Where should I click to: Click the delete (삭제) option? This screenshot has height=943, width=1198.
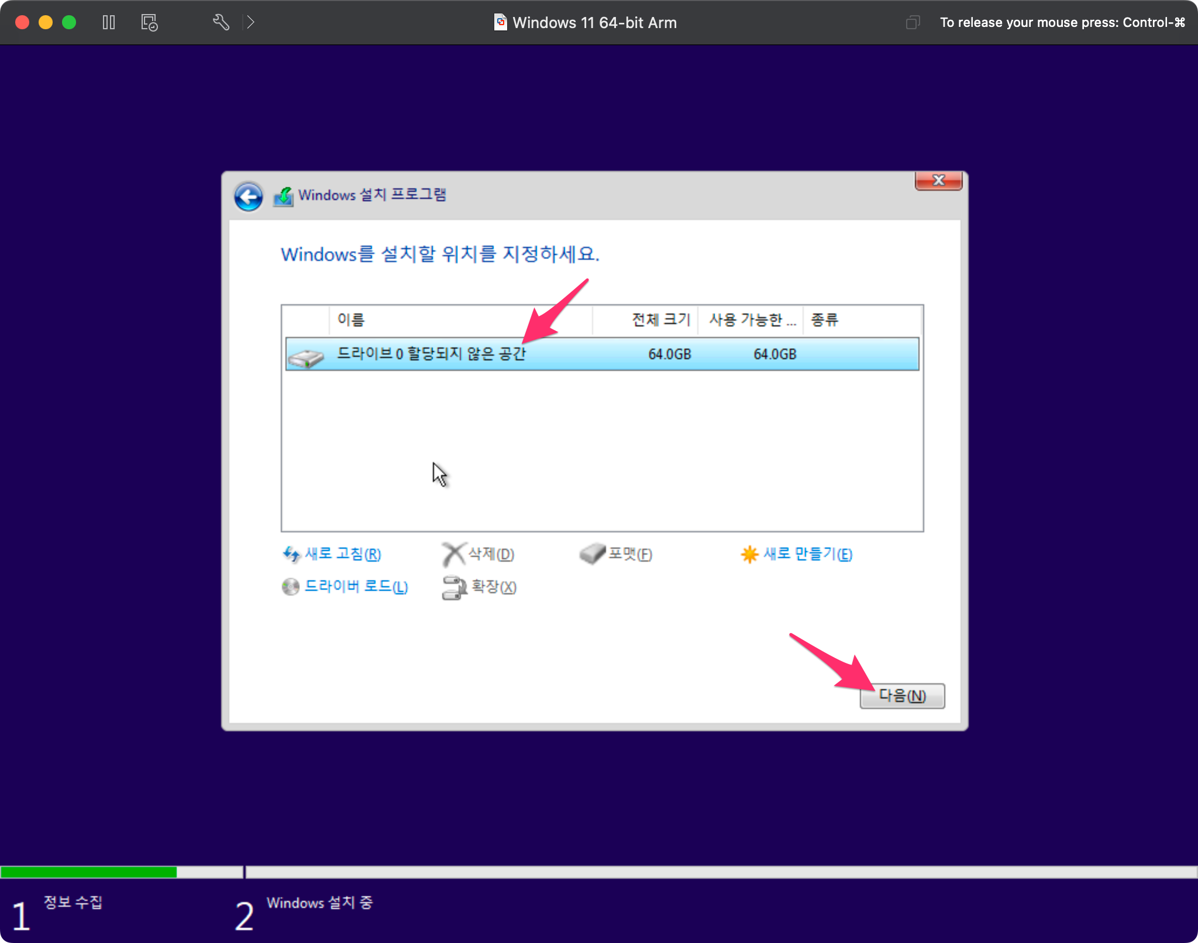click(490, 553)
